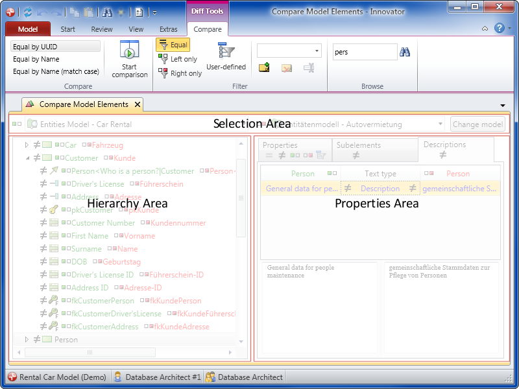The height and width of the screenshot is (389, 519).
Task: Collapse the Customer tree node
Action: (27, 158)
